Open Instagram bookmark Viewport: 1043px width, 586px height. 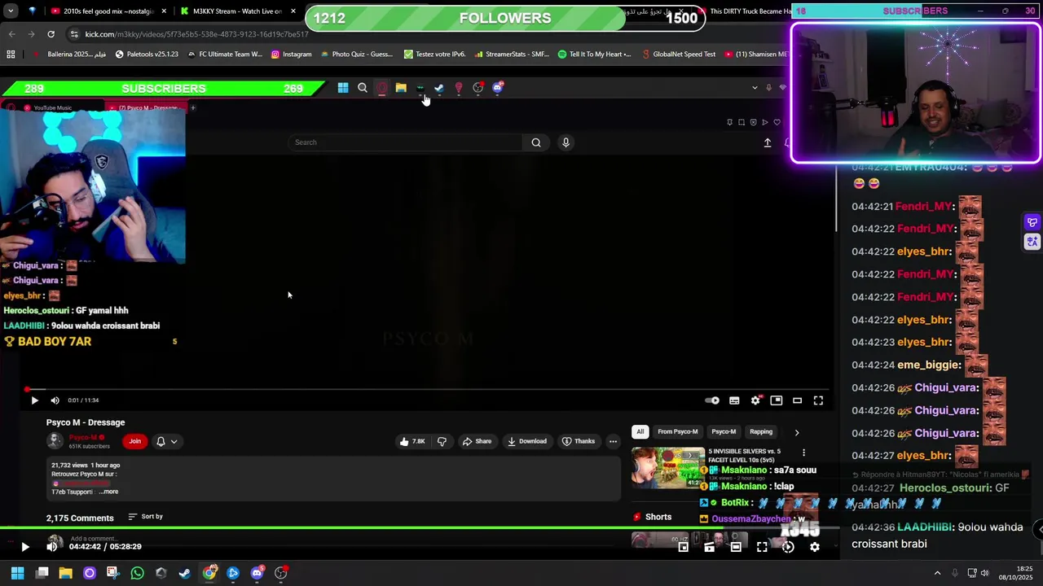291,55
